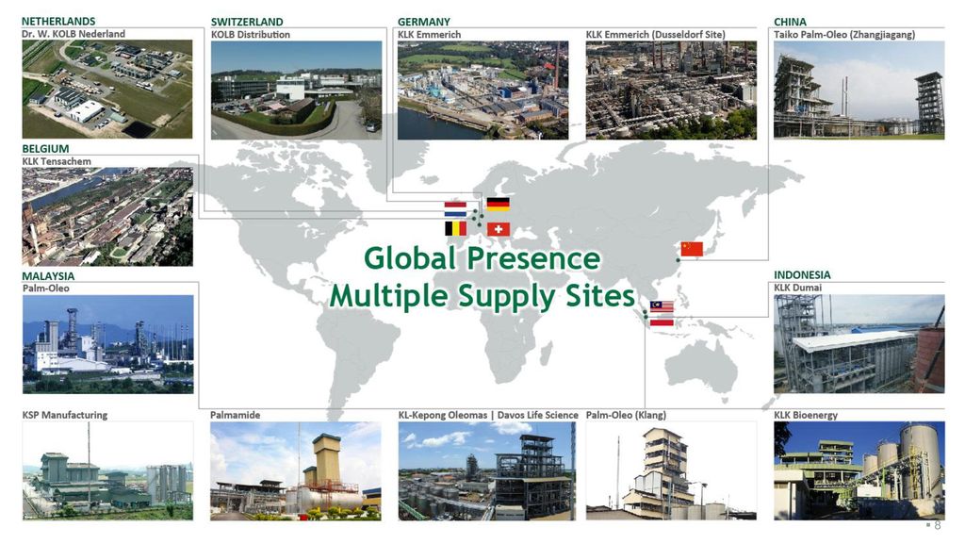The image size is (965, 544).
Task: Click the China flag on the map
Action: click(x=692, y=249)
